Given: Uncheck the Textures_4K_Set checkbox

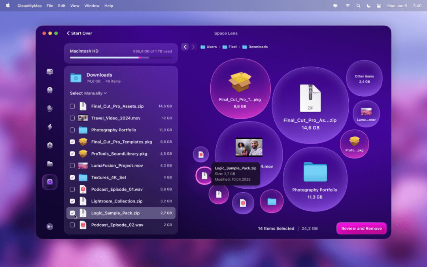Looking at the screenshot, I should [72, 177].
